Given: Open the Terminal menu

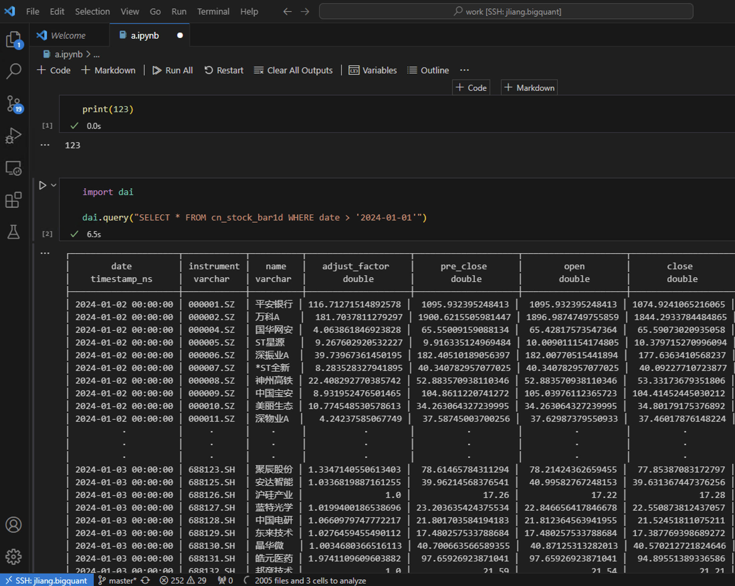Looking at the screenshot, I should 213,12.
